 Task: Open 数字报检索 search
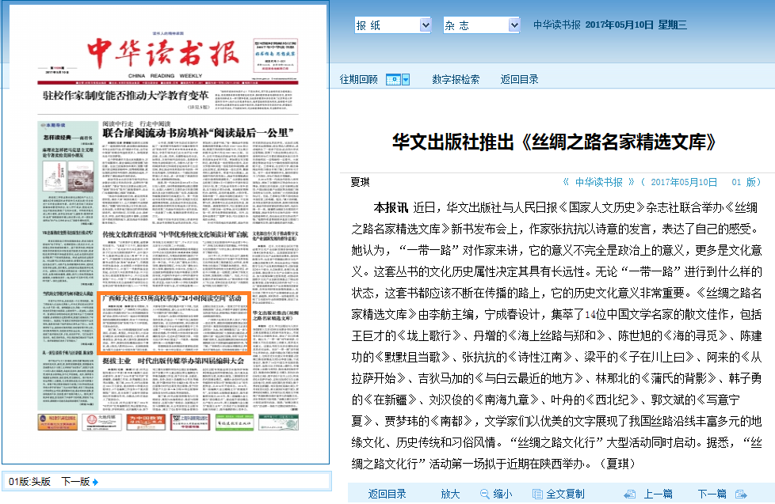pos(455,79)
